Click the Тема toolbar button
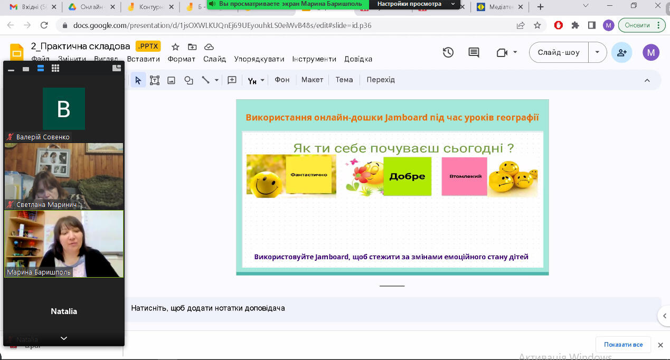Viewport: 670px width, 360px height. (344, 80)
